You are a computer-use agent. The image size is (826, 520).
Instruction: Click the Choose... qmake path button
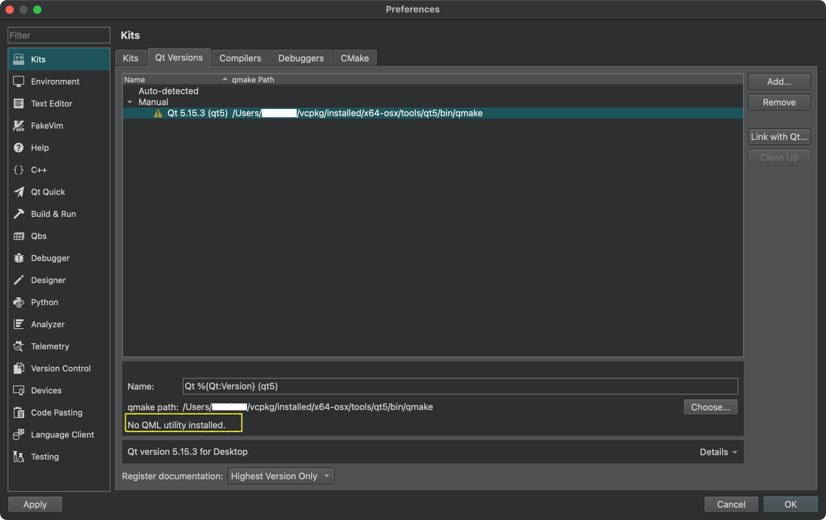710,407
